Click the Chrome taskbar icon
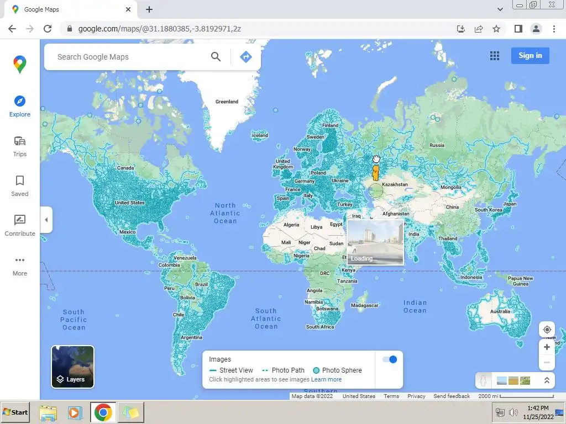This screenshot has width=566, height=424. point(103,412)
